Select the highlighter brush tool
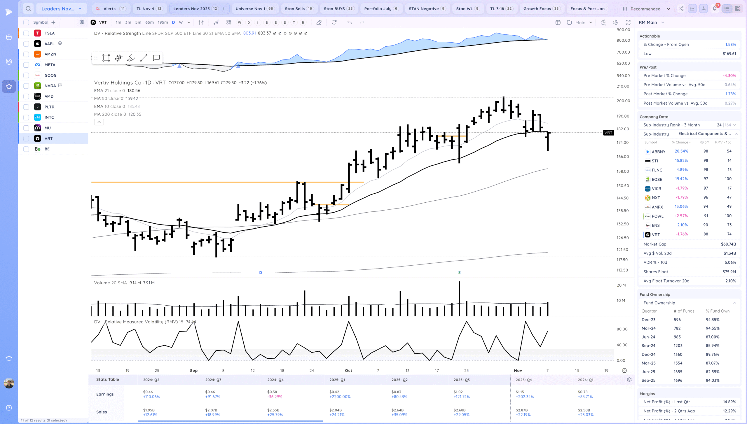Viewport: 747px width, 424px height. pos(131,58)
